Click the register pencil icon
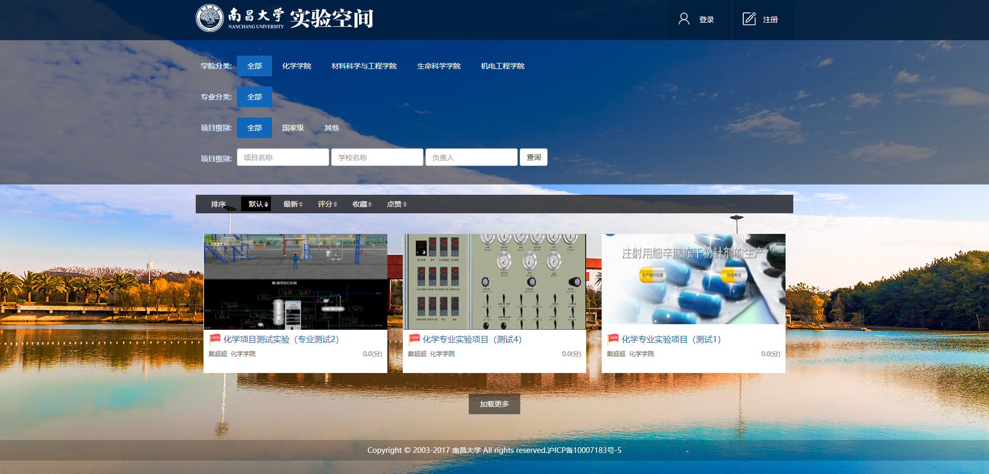The width and height of the screenshot is (989, 474). coord(749,19)
